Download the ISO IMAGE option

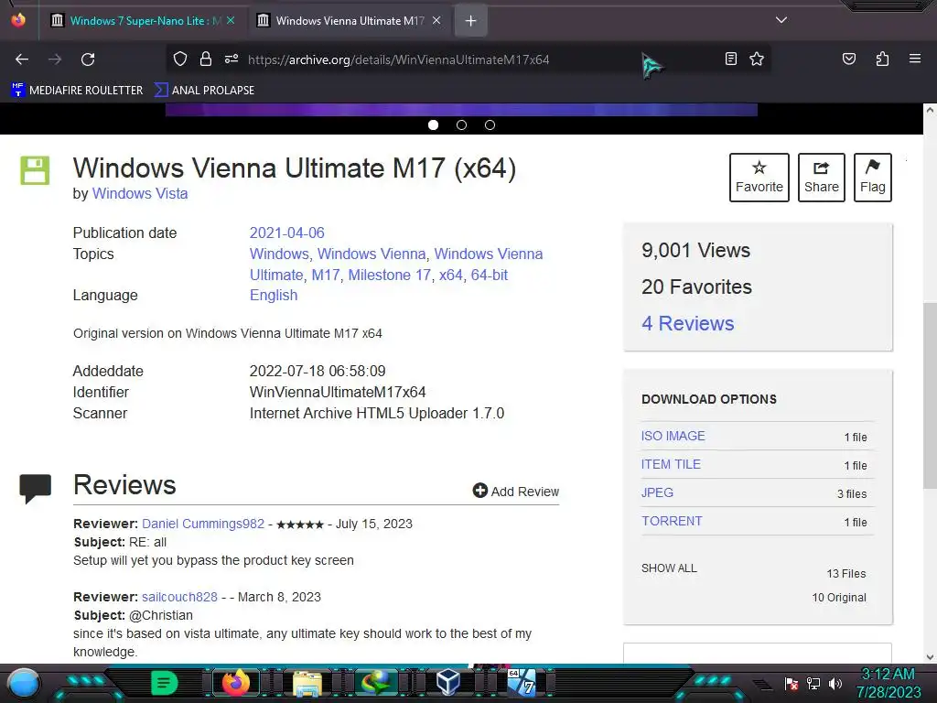tap(673, 437)
